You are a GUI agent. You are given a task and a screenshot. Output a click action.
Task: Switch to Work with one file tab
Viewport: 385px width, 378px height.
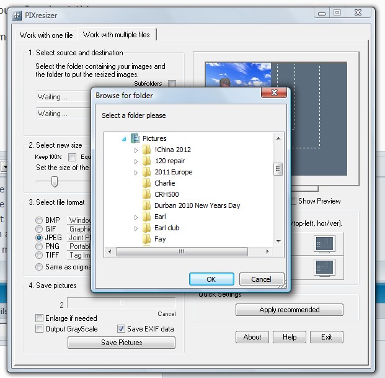[x=46, y=35]
